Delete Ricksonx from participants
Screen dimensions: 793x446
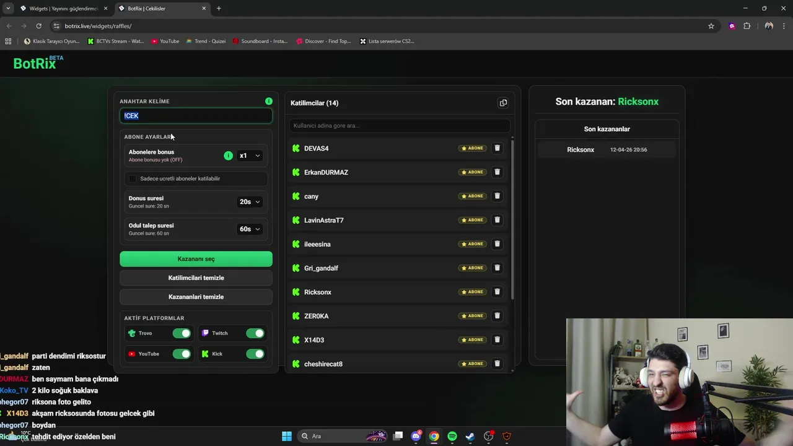point(497,292)
